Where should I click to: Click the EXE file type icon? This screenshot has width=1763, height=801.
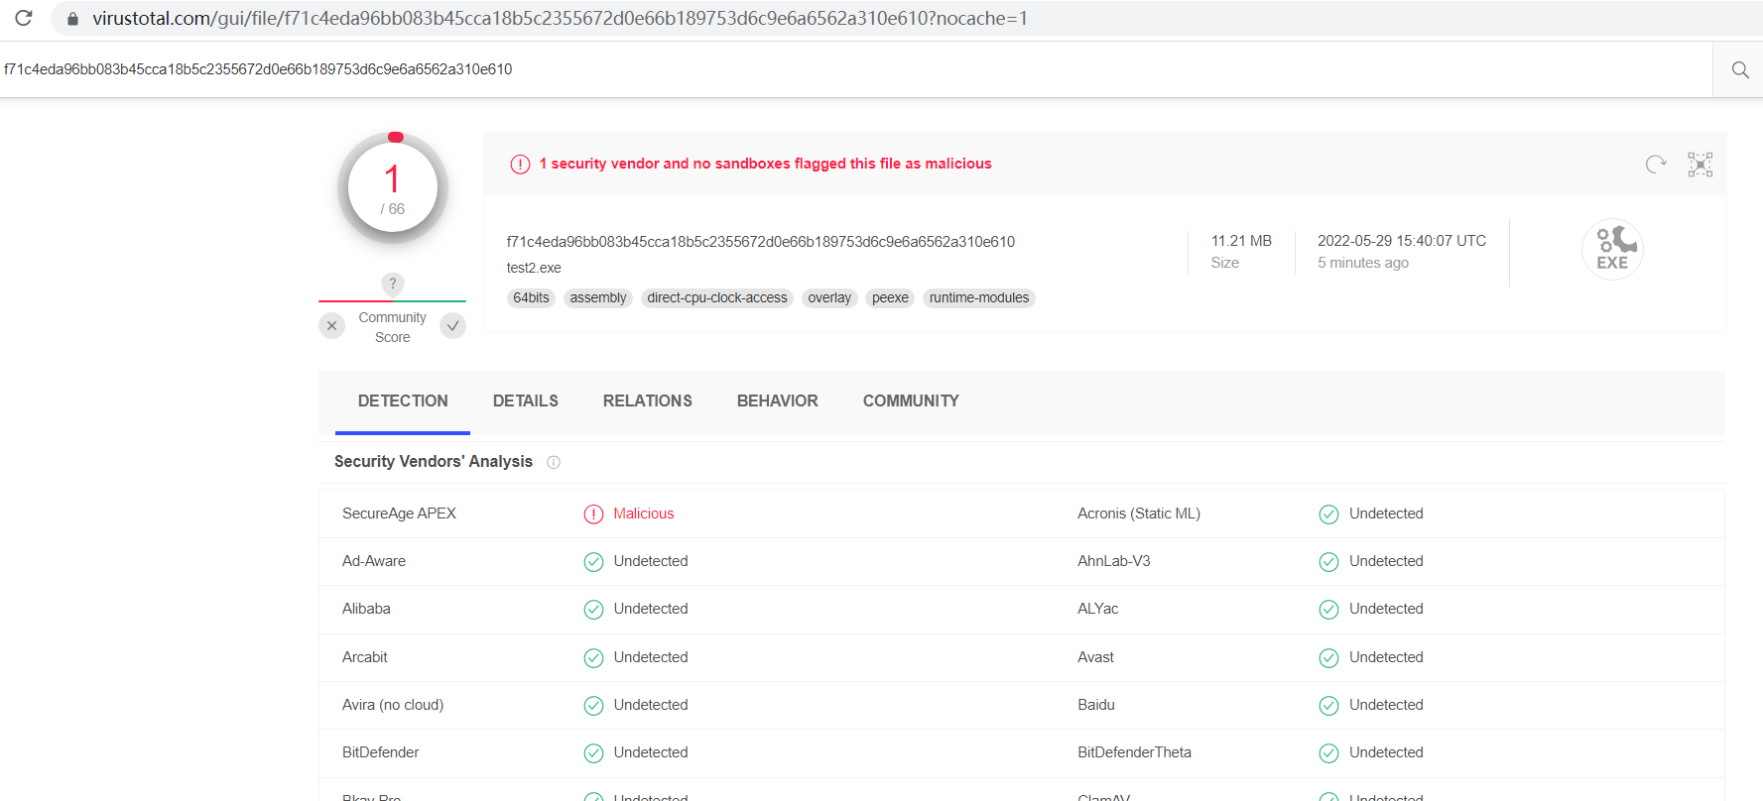coord(1612,249)
